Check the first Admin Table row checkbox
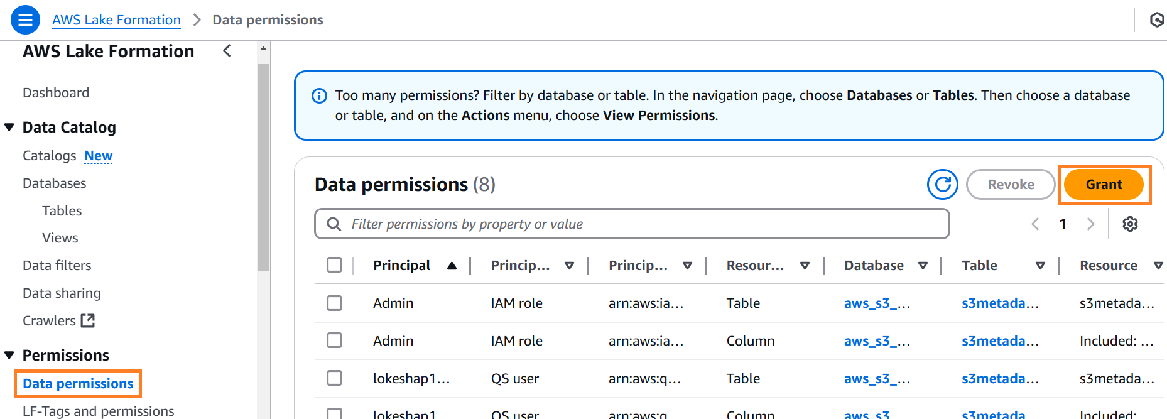Viewport: 1167px width, 419px height. pyautogui.click(x=334, y=303)
